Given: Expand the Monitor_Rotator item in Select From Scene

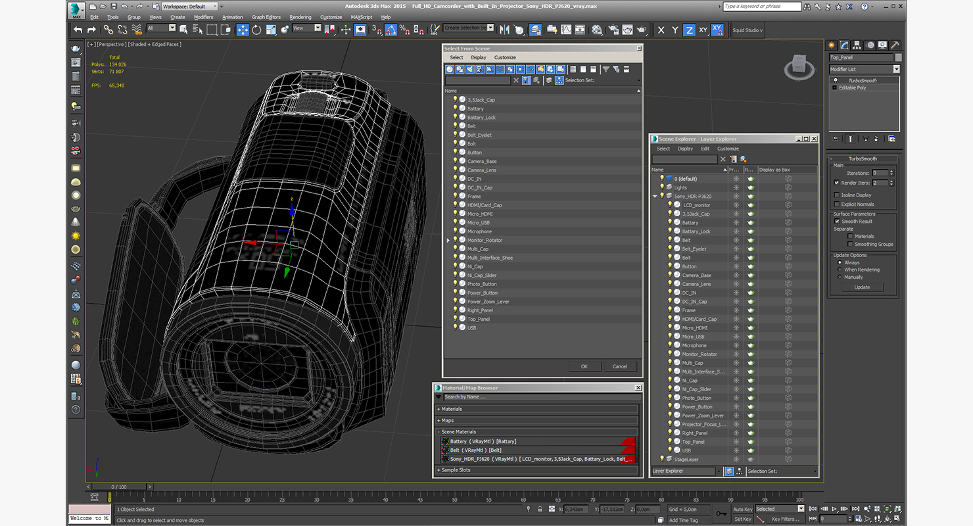Looking at the screenshot, I should [448, 240].
